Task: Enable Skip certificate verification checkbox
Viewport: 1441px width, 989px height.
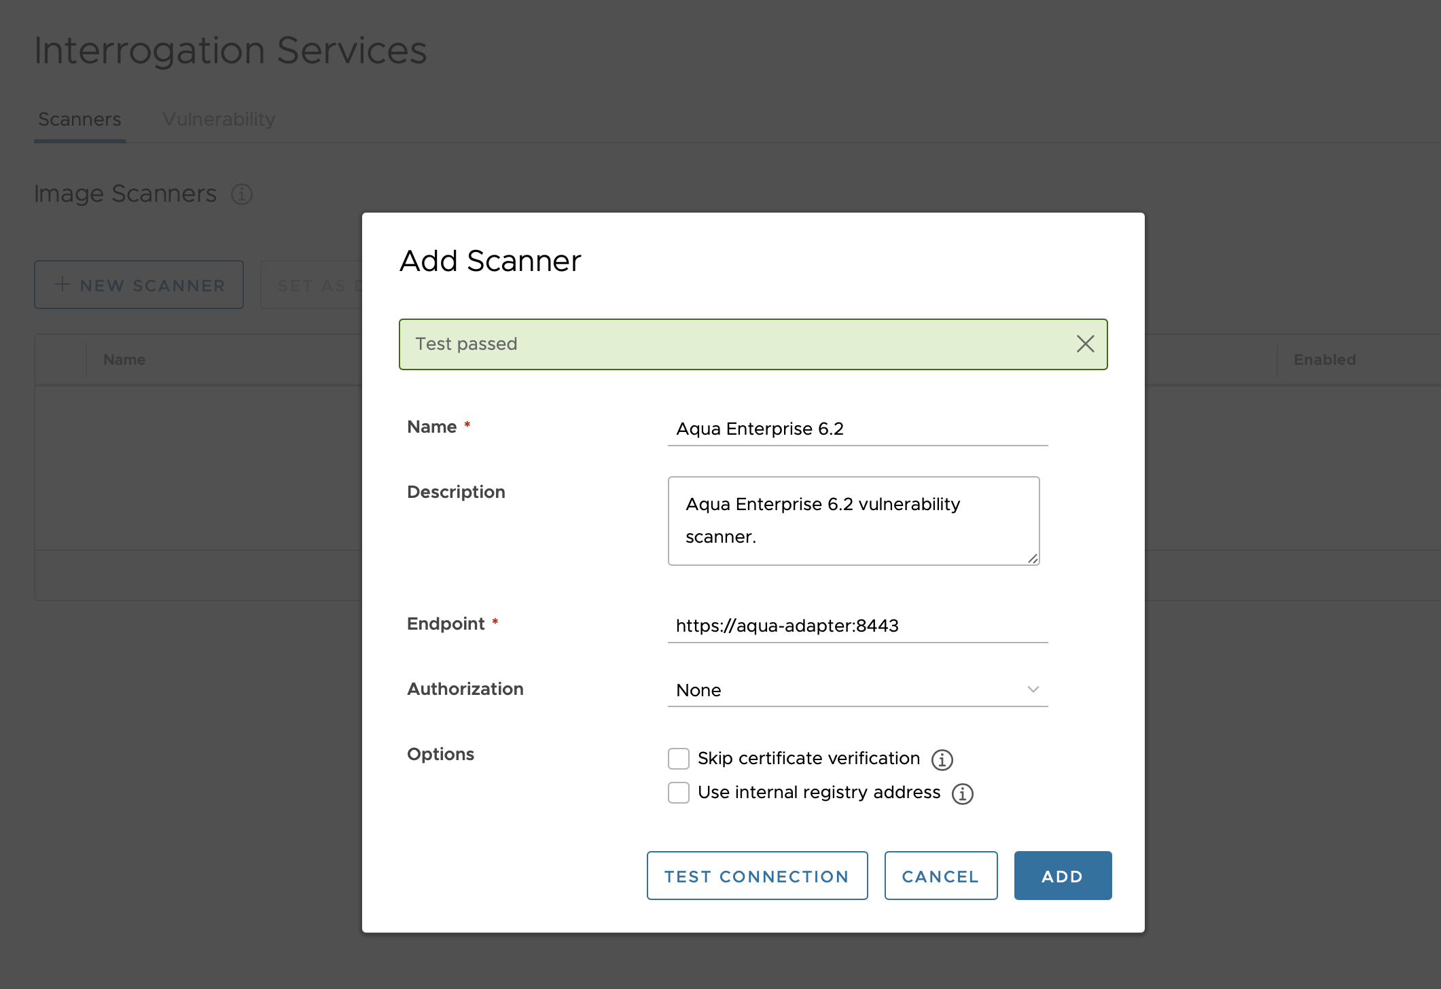Action: 679,759
